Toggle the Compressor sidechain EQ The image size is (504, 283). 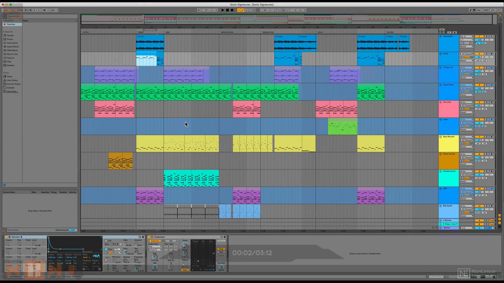[171, 241]
